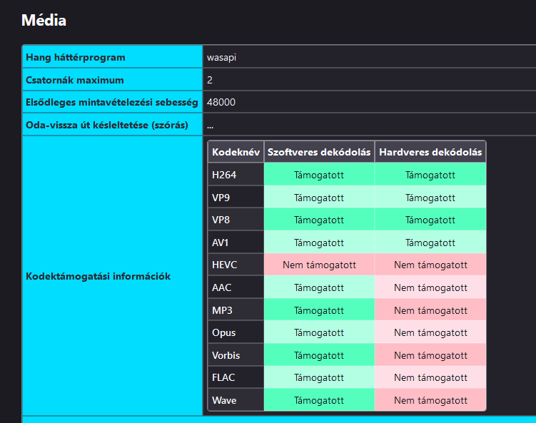Click Wave software decoding Támogatott cell
Image resolution: width=536 pixels, height=423 pixels.
click(x=319, y=399)
